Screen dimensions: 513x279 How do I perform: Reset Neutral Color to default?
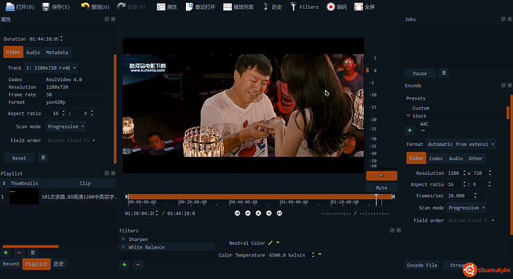tap(278, 243)
